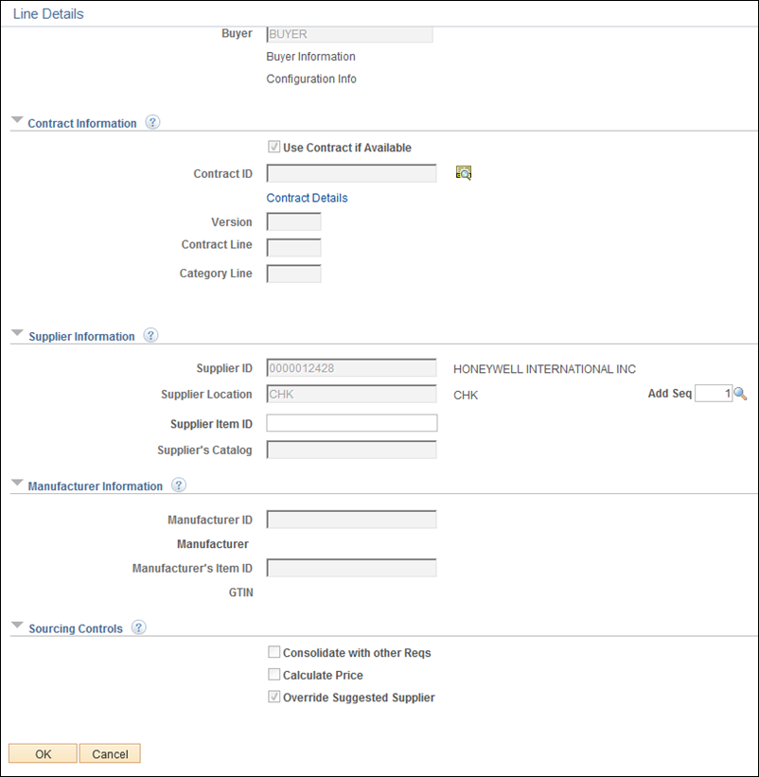Open help for Contract Information
The width and height of the screenshot is (759, 777).
[x=152, y=122]
